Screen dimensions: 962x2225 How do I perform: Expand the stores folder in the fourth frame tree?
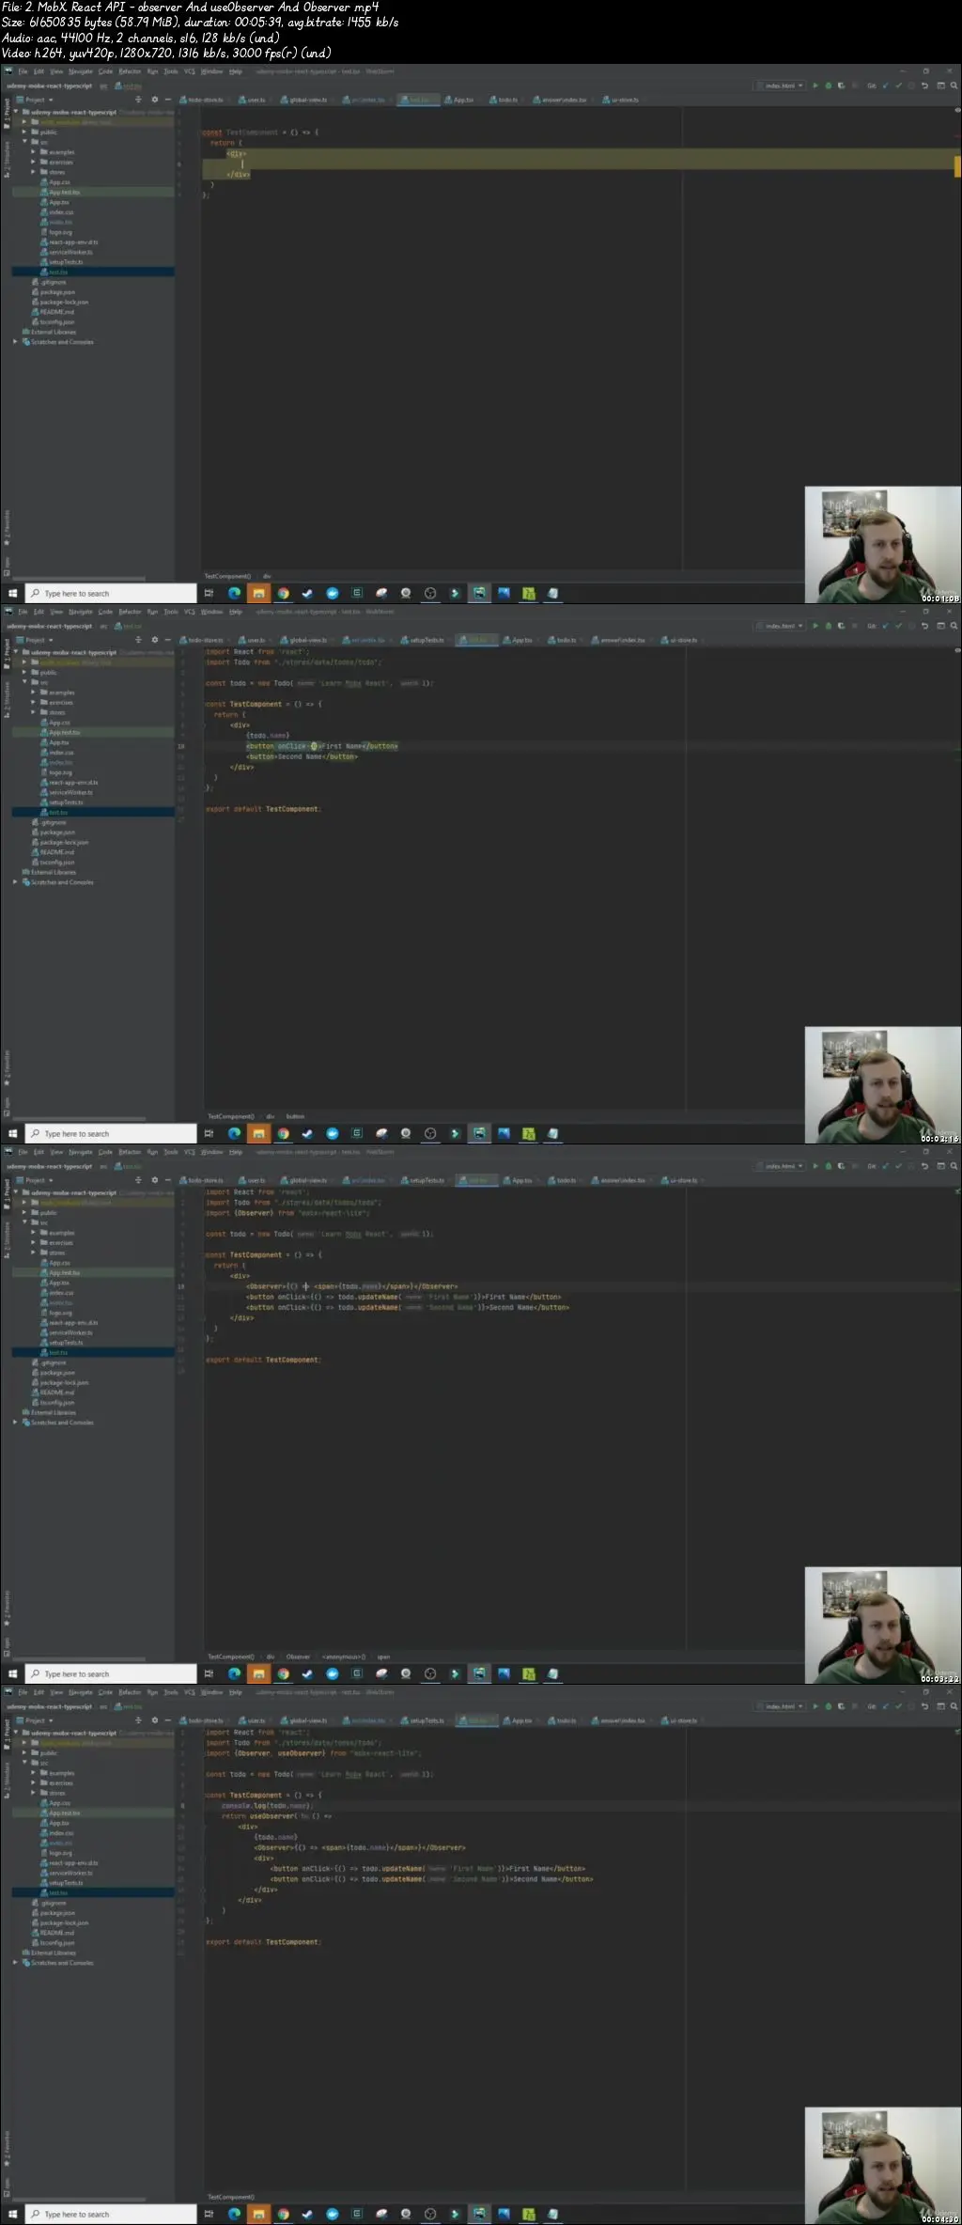tap(33, 1793)
